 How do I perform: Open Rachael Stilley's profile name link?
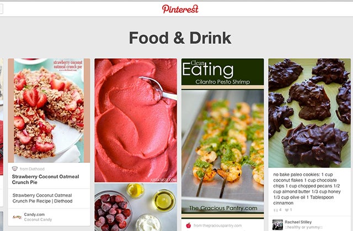click(x=298, y=222)
